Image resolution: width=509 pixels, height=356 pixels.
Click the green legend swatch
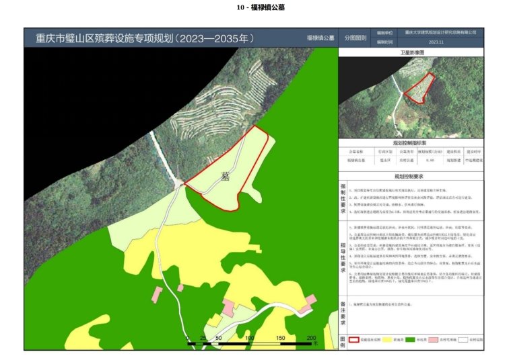(410, 340)
